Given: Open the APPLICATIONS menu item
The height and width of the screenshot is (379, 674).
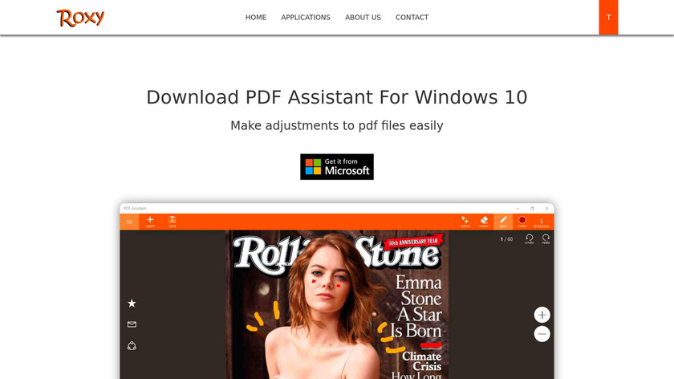Looking at the screenshot, I should [306, 17].
